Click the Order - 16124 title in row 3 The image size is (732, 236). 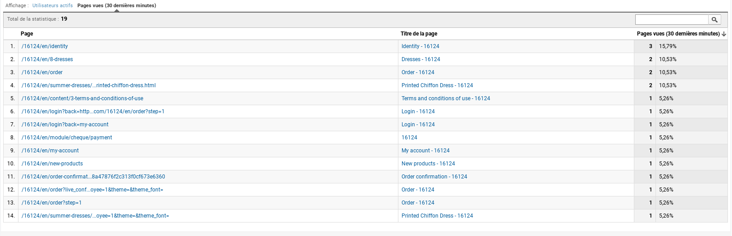pyautogui.click(x=418, y=72)
